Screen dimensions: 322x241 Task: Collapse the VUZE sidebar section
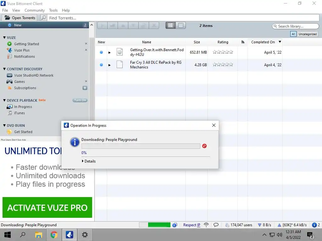[x=4, y=38]
